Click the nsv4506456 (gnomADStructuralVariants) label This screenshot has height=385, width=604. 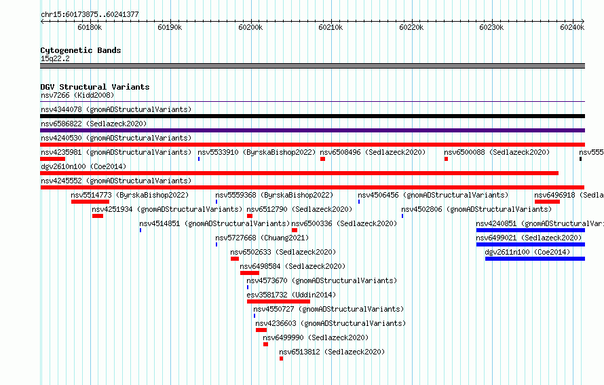pos(433,195)
